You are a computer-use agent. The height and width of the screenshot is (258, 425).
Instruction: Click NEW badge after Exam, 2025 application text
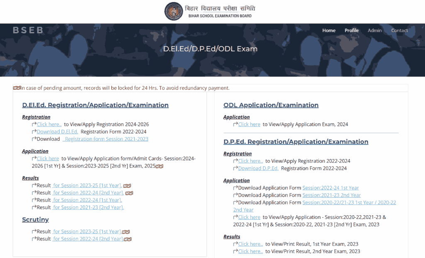(159, 166)
